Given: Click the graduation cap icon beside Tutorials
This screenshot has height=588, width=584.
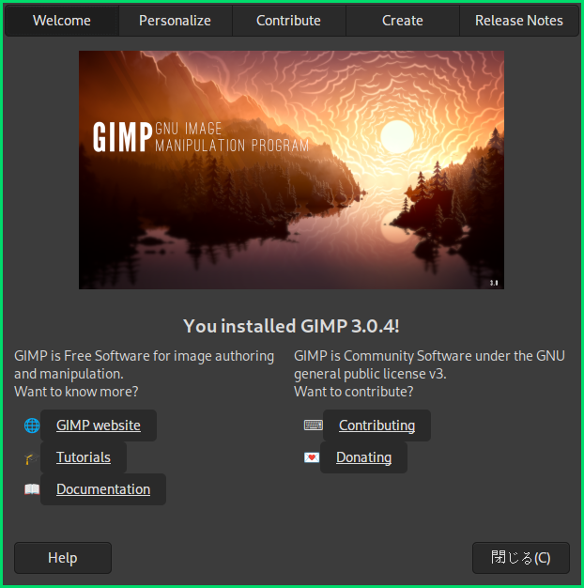Looking at the screenshot, I should coord(32,457).
